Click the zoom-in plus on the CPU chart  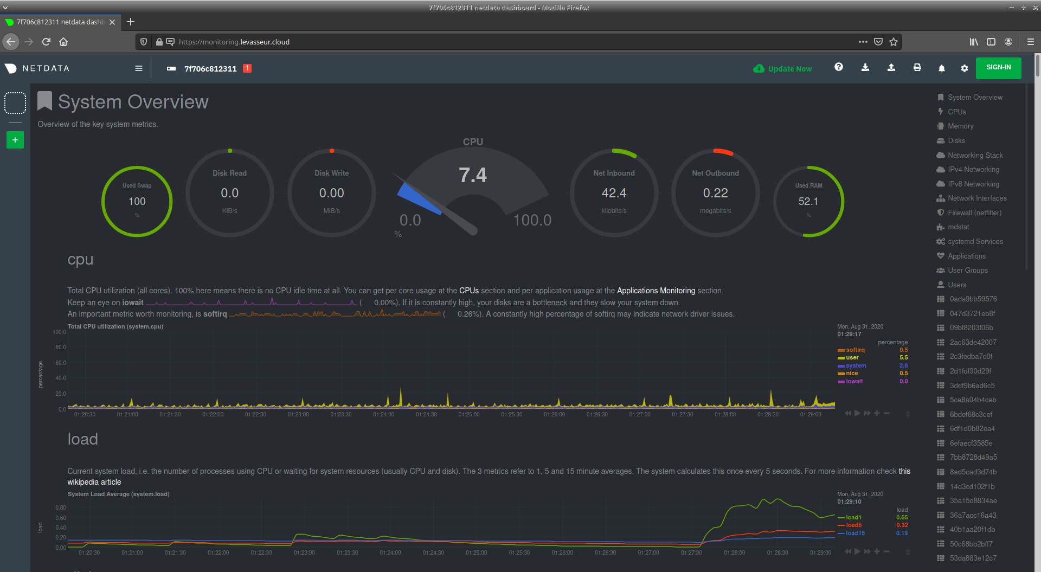coord(877,413)
